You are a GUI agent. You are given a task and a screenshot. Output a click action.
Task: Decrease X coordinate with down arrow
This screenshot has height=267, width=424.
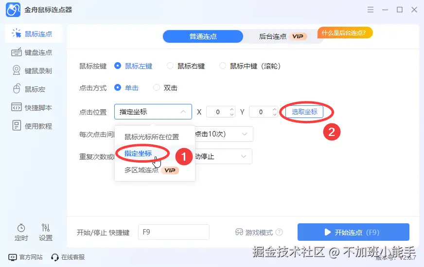232,115
